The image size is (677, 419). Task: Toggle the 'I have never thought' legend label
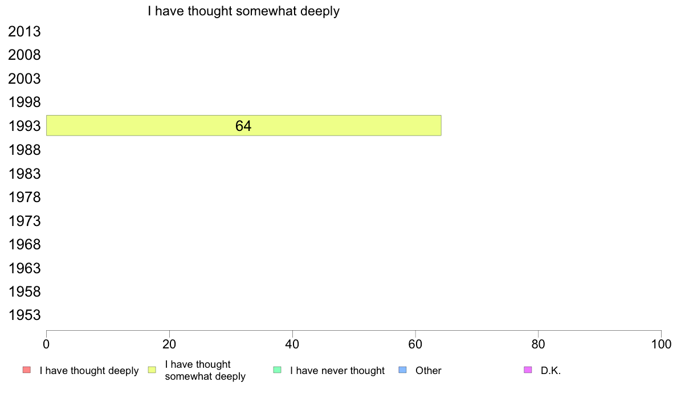(337, 371)
